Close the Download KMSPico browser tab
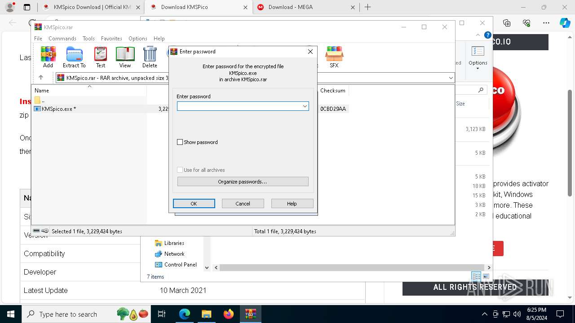The height and width of the screenshot is (323, 575). pos(245,7)
